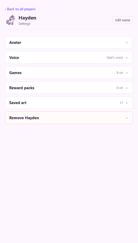
Task: Click the saved art count 17
Action: (x=121, y=103)
